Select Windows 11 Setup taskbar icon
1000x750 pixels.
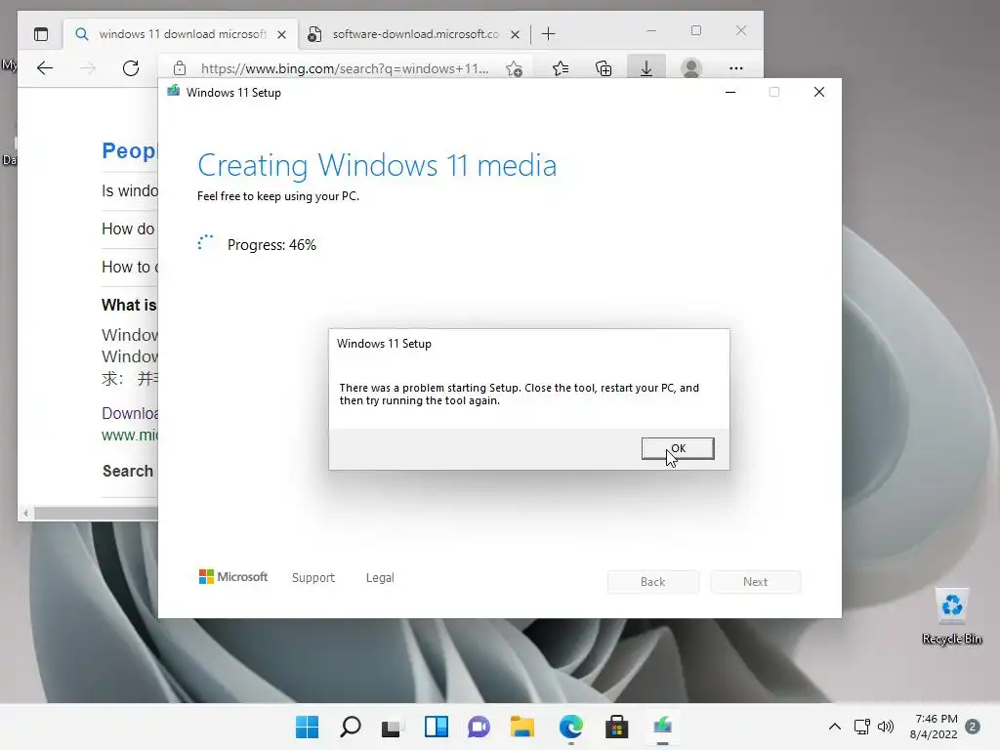pos(663,727)
